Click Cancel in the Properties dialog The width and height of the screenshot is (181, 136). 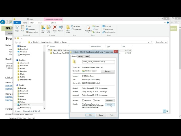101,115
